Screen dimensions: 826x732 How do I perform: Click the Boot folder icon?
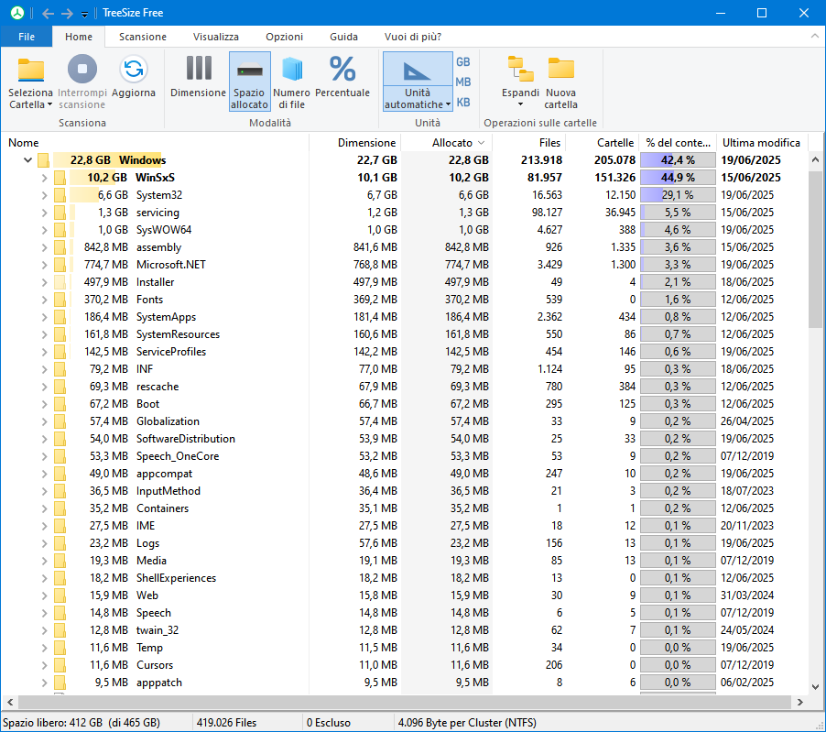pos(60,404)
